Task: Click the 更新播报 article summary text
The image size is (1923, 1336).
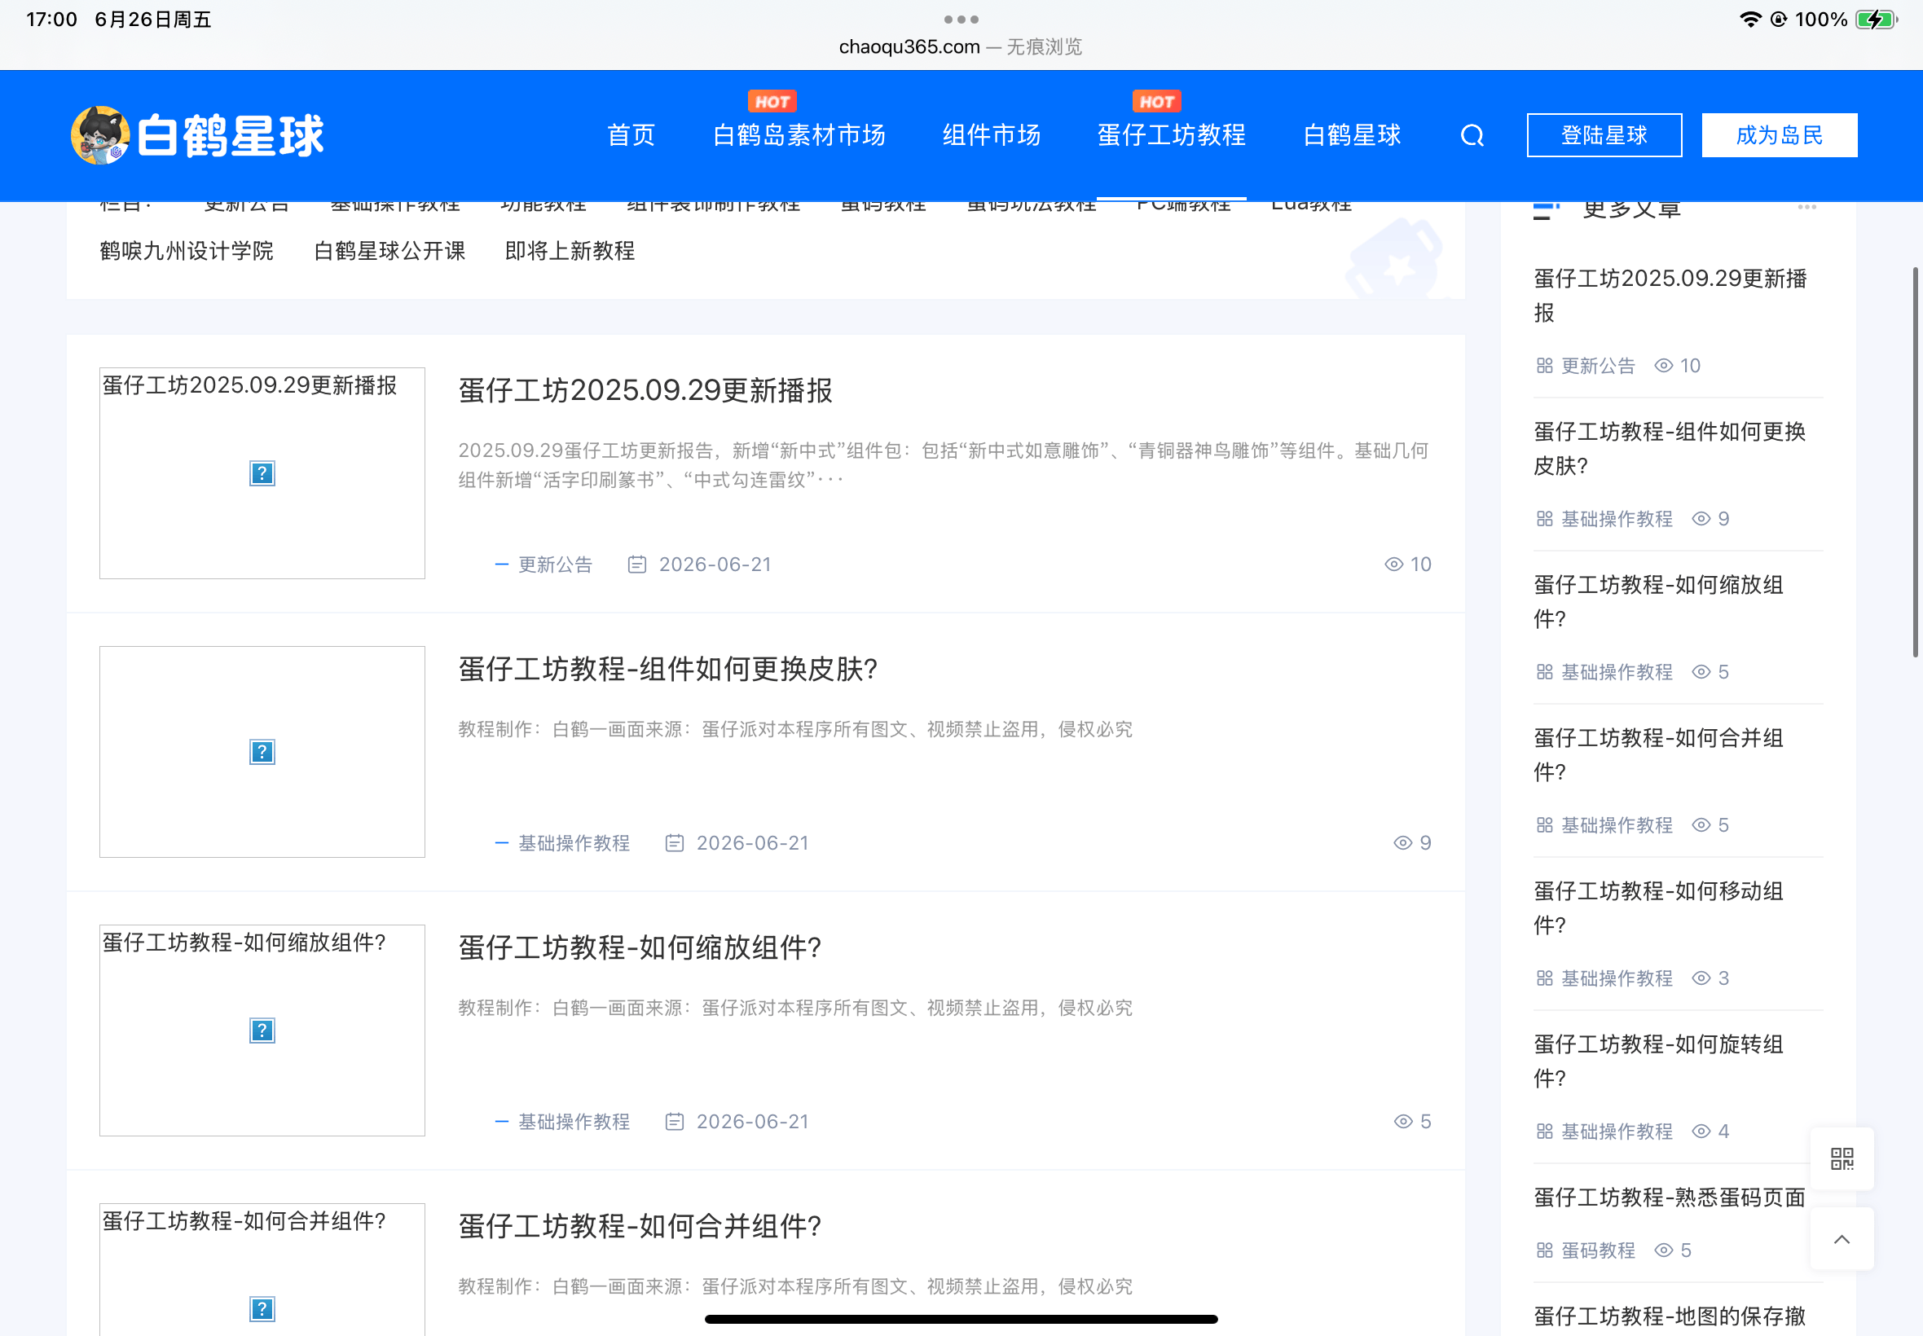Action: 944,465
